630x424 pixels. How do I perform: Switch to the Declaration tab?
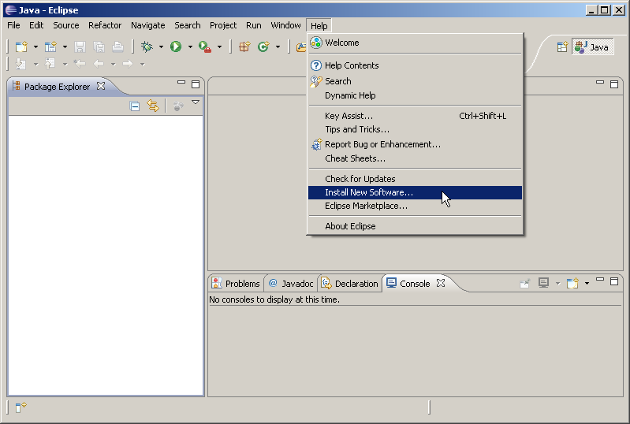(349, 284)
